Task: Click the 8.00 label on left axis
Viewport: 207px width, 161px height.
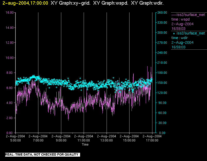Action: coord(10,73)
